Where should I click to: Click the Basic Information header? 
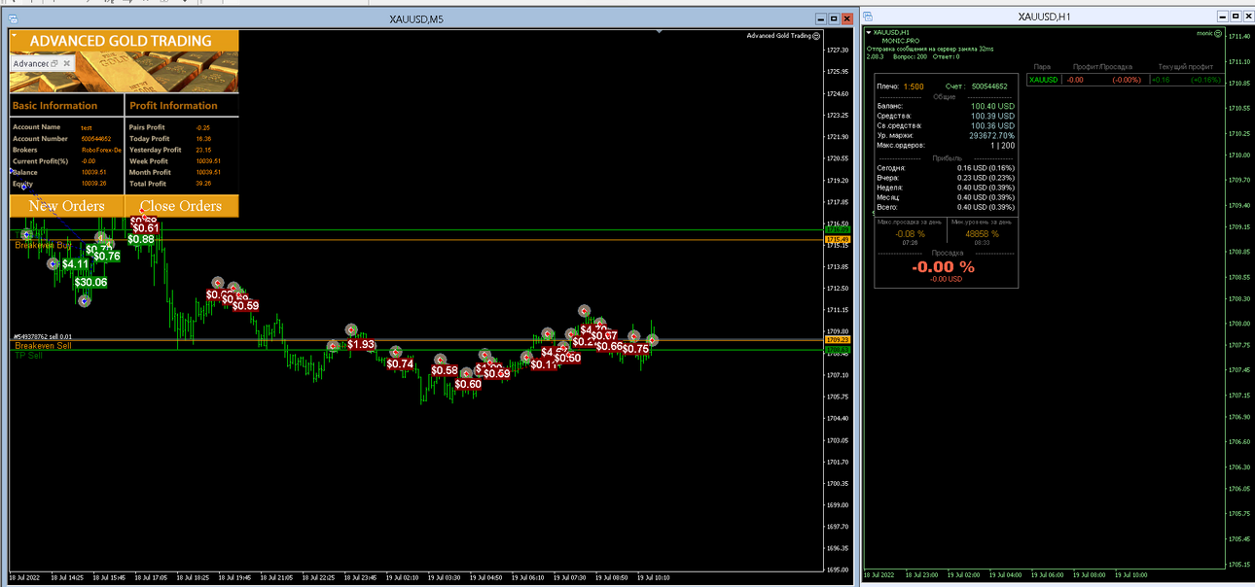point(54,106)
